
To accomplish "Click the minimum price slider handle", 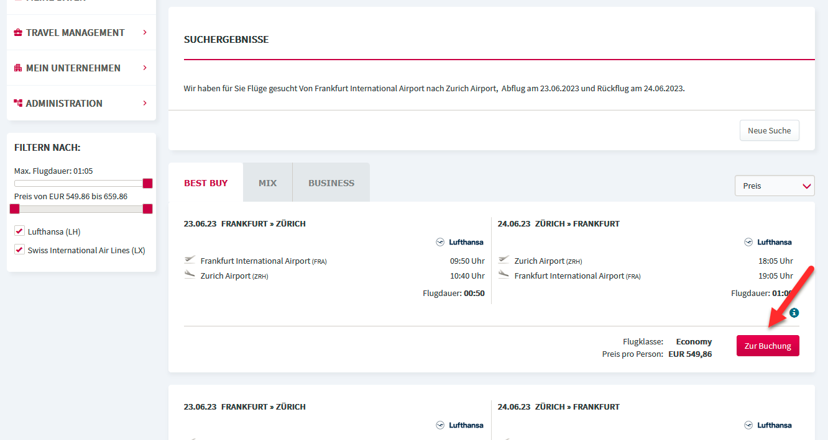I will 14,209.
